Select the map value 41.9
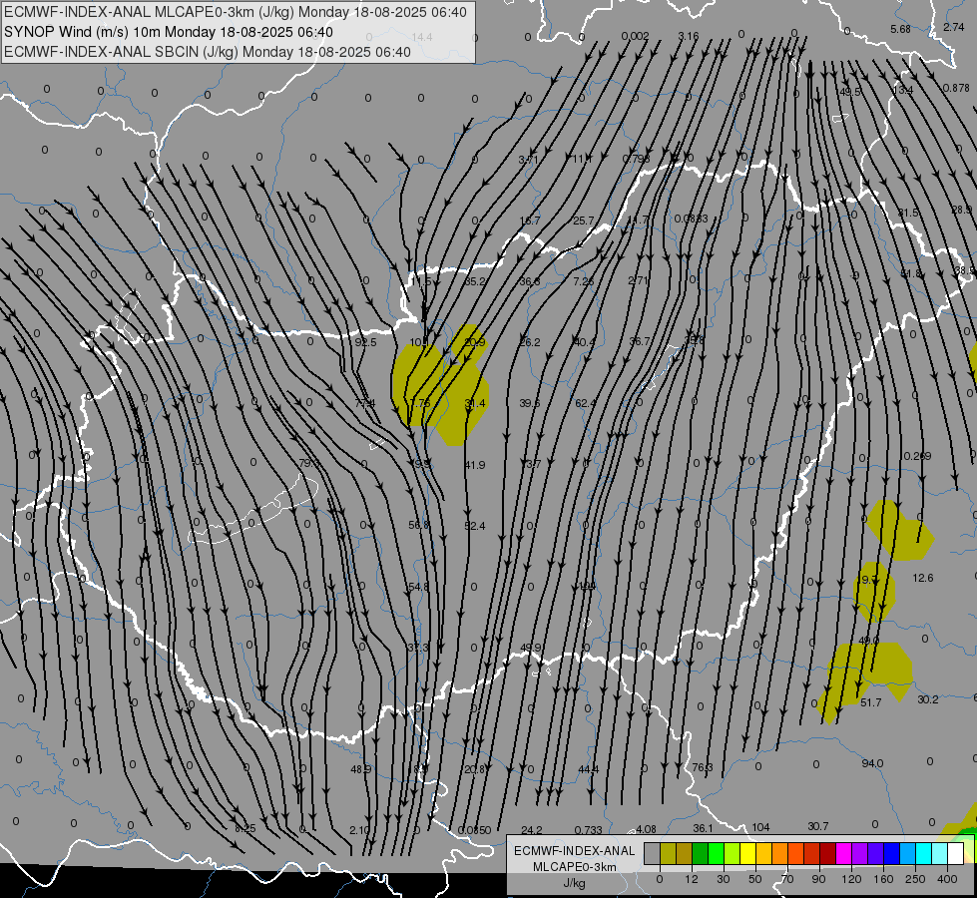977x898 pixels. click(475, 464)
